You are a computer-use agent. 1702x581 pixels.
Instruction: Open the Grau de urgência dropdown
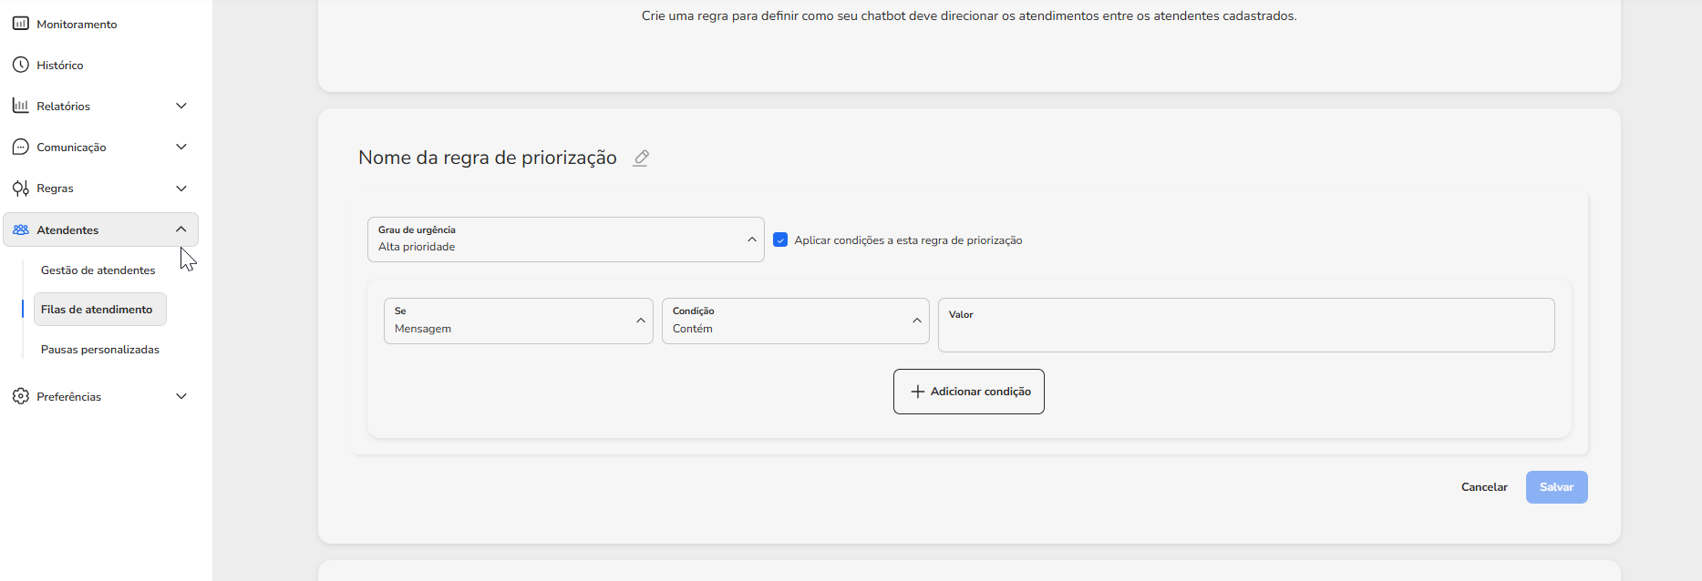(x=565, y=240)
